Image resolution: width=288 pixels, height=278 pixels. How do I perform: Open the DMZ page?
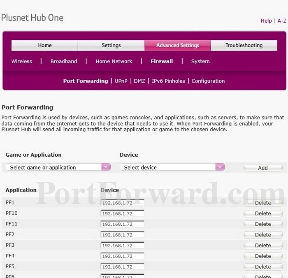[x=139, y=81]
